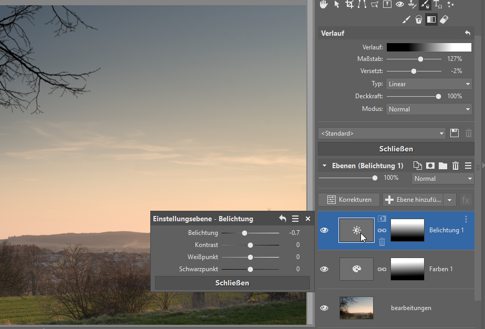The image size is (485, 329).
Task: Hide the Belichtung 1 layer
Action: pos(324,230)
